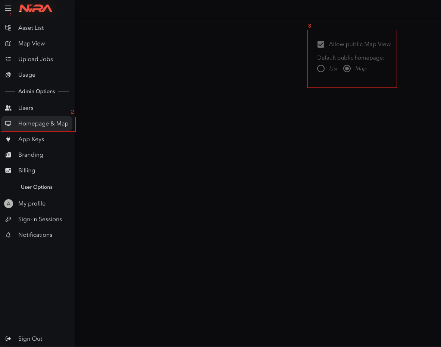Click the My profile avatar icon
The height and width of the screenshot is (347, 441).
click(x=9, y=204)
